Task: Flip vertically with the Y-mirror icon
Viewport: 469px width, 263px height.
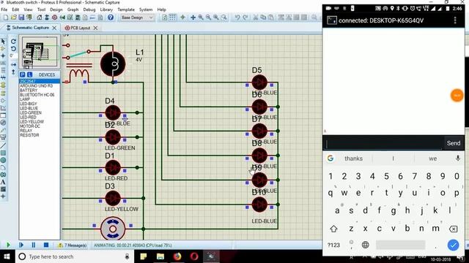Action: 13,72
